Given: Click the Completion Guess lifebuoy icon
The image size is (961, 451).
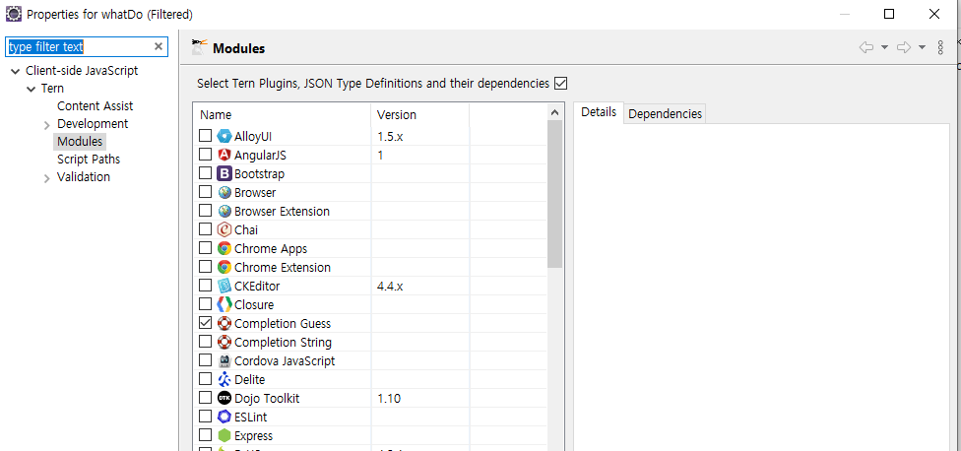Looking at the screenshot, I should point(224,324).
